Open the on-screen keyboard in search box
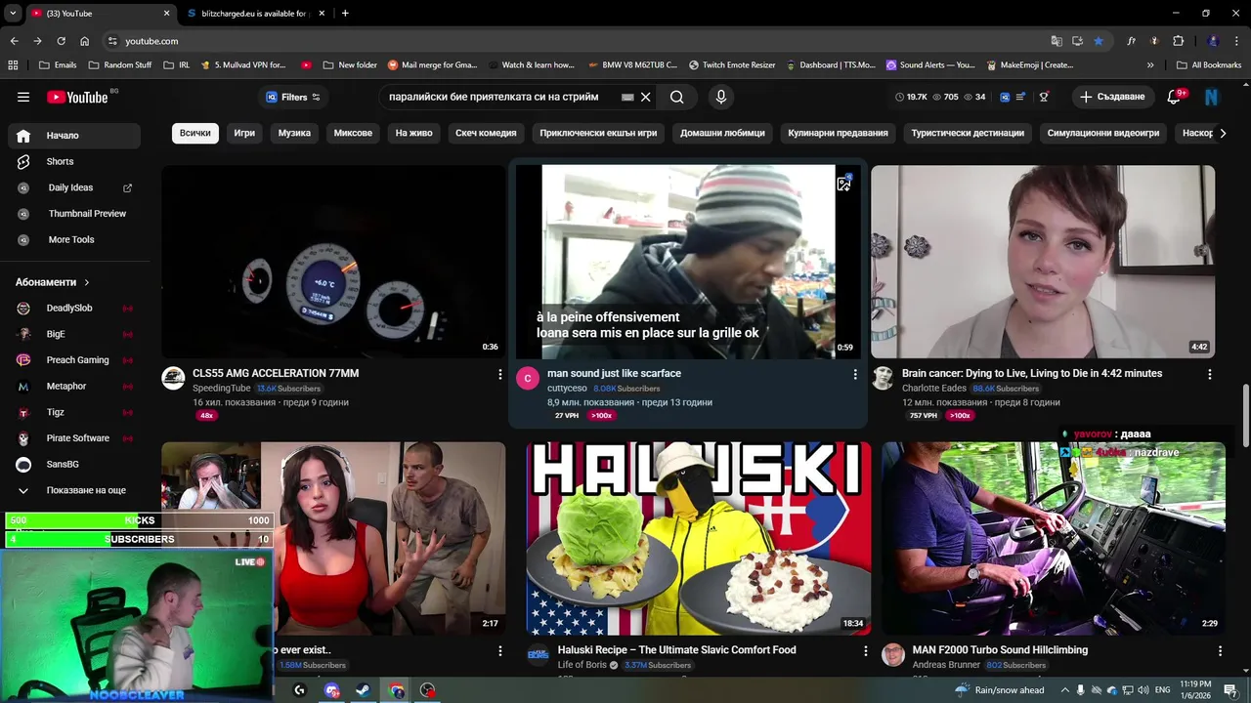This screenshot has width=1251, height=703. click(x=627, y=97)
